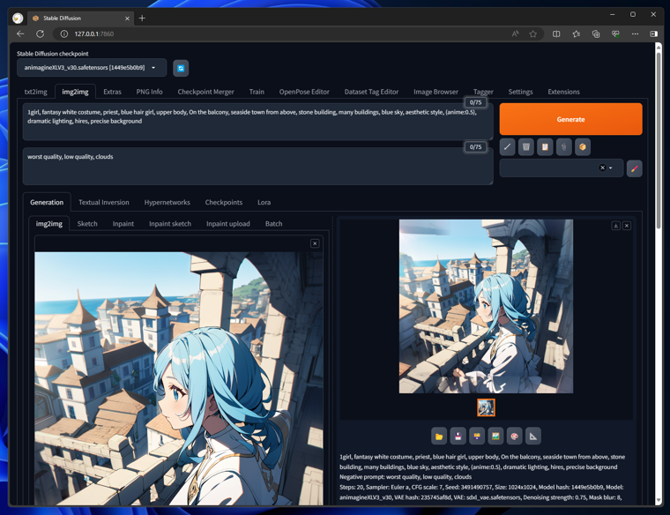Toggle the browser split screen icon
Viewport: 670px width, 515px height.
(556, 34)
